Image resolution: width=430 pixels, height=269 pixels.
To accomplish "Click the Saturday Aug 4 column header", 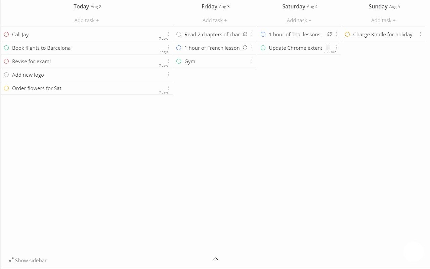I will click(x=300, y=6).
